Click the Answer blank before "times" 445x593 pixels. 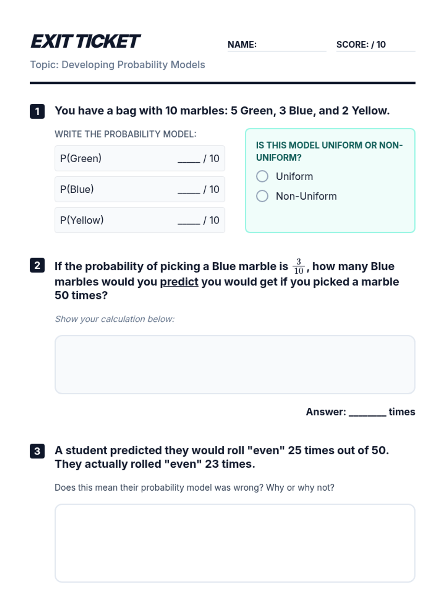point(367,412)
